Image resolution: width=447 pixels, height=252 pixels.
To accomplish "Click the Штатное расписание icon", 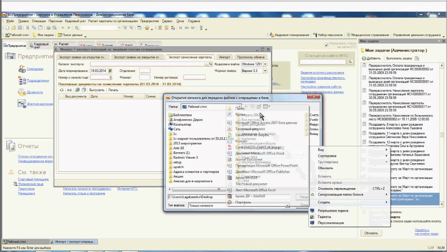I will pos(22,104).
